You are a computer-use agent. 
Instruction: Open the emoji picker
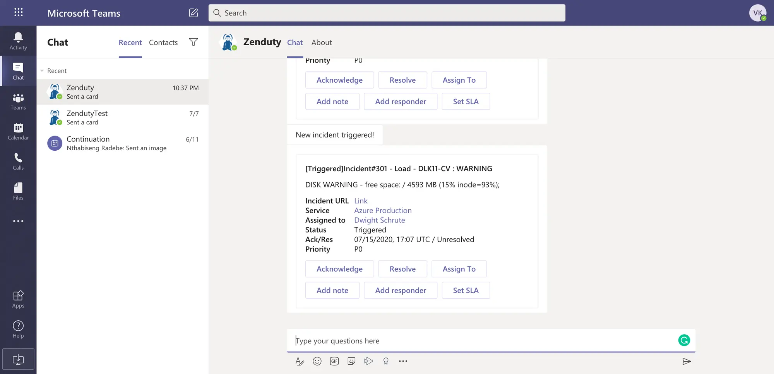coord(317,361)
